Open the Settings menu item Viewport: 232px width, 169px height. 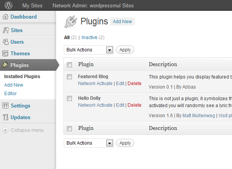20,106
